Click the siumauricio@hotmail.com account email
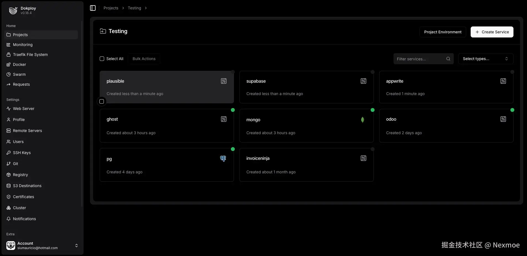 [x=38, y=248]
